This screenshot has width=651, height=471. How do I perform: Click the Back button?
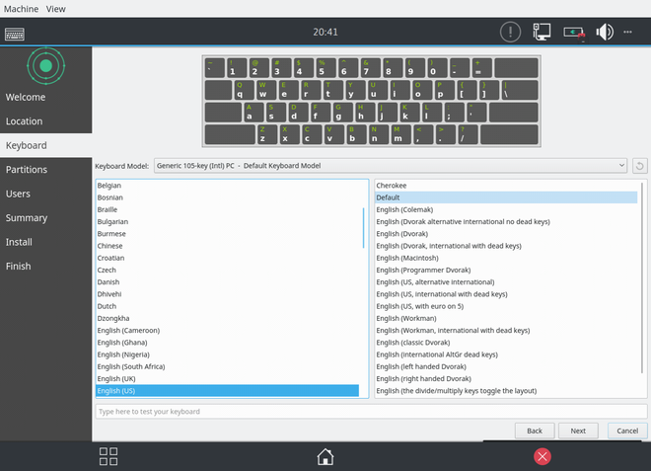(535, 431)
